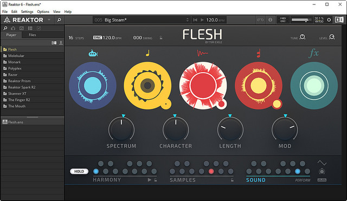Expand the Molekular library folder
347x201 pixels.
(x=5, y=56)
